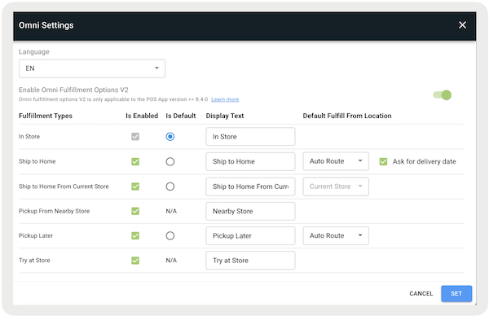
Task: Click the In Store enabled checkbox
Action: click(x=135, y=137)
